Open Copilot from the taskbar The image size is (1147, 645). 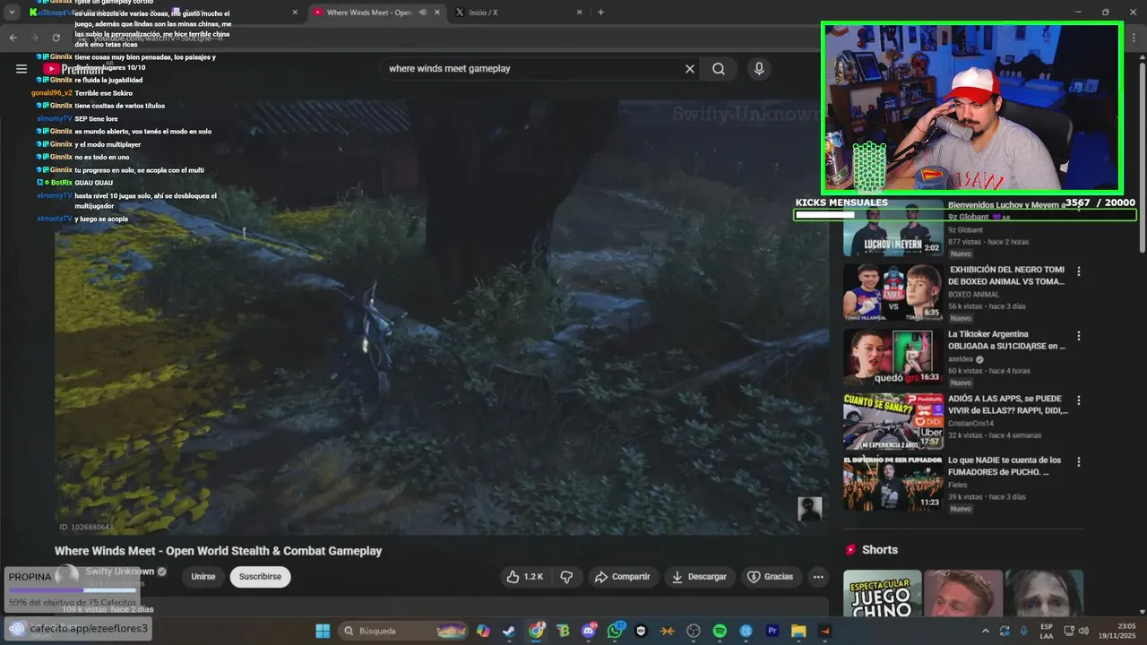(484, 631)
